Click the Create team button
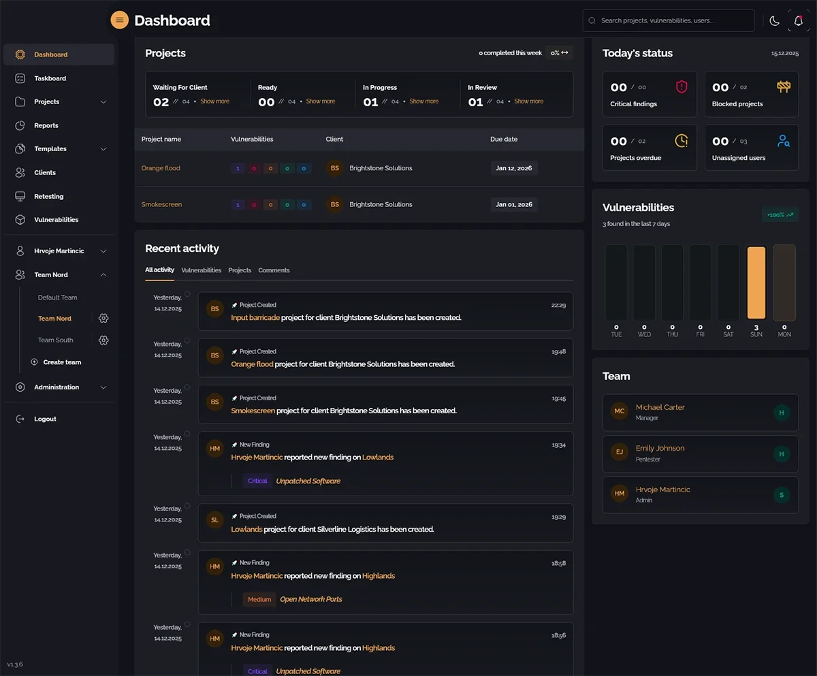Screen dimensions: 817x676 click(61, 362)
